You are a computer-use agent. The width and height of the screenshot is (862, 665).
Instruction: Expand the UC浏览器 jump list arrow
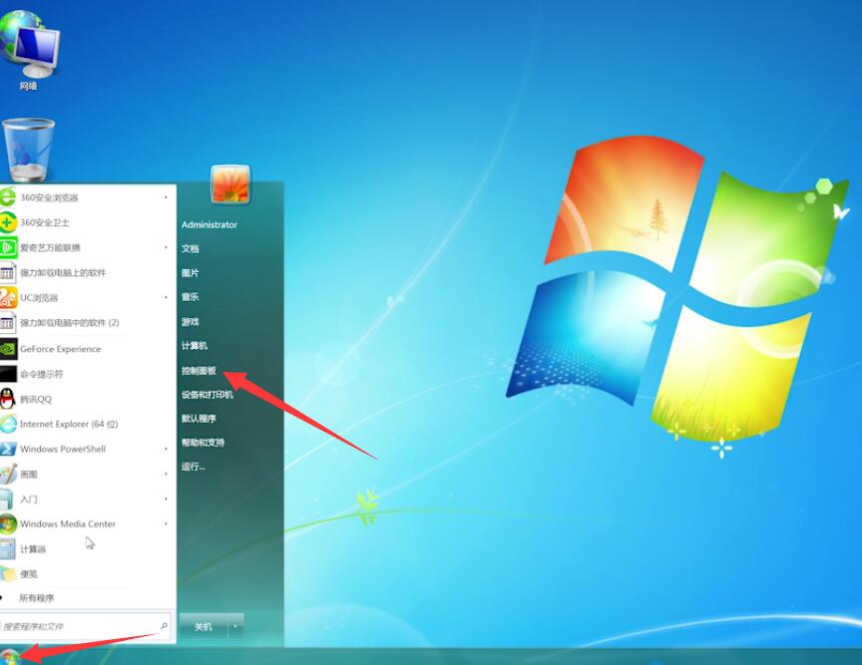click(x=166, y=298)
